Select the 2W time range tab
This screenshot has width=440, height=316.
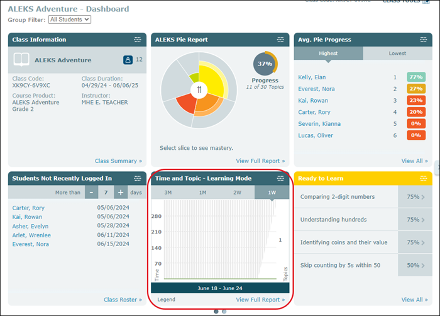tap(238, 193)
